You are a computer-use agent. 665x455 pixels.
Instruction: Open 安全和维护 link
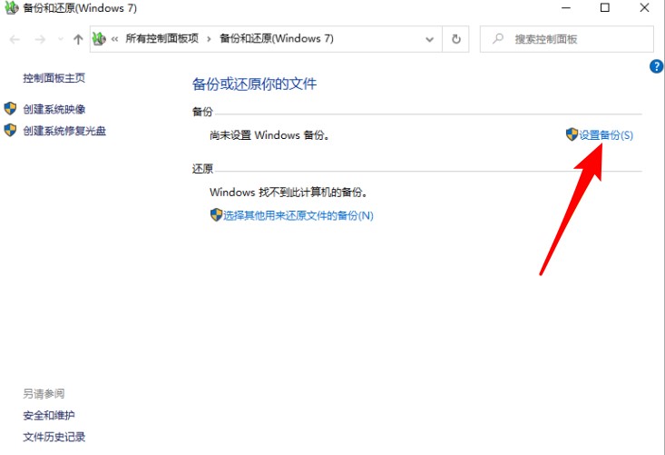click(x=49, y=416)
